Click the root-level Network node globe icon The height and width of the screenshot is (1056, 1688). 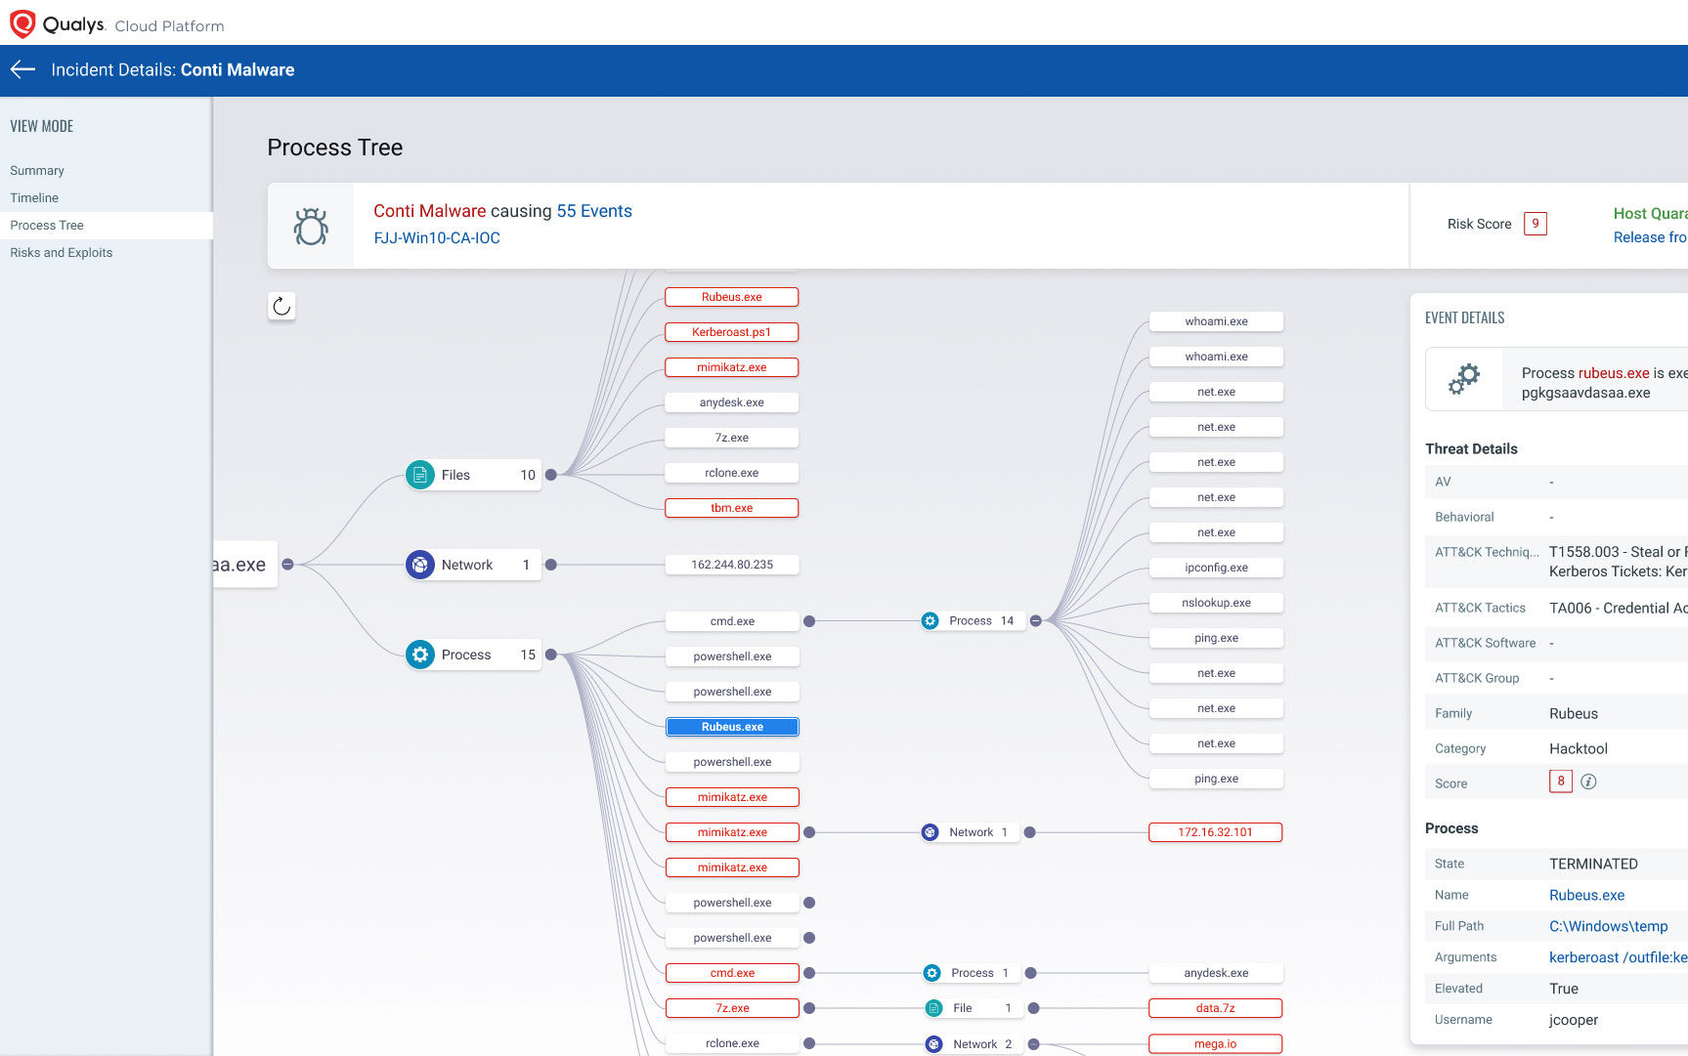click(x=420, y=565)
